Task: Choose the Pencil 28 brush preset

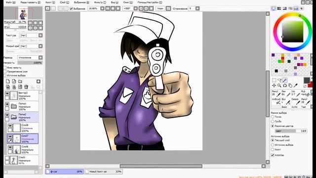Action: [276, 93]
